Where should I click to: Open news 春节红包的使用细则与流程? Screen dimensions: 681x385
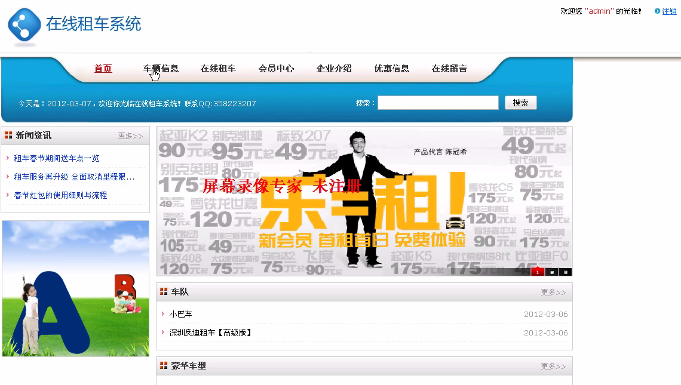60,195
